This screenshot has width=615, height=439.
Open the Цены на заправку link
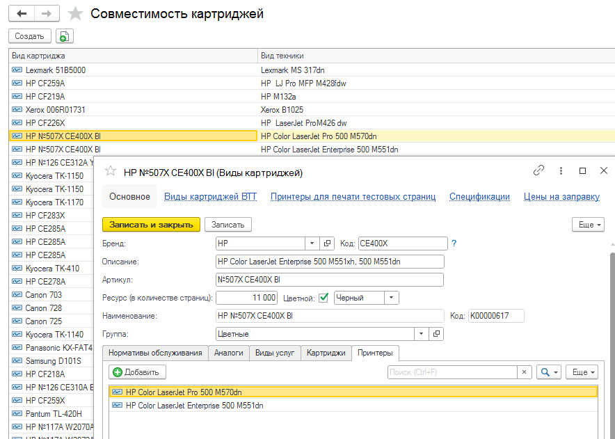[561, 197]
